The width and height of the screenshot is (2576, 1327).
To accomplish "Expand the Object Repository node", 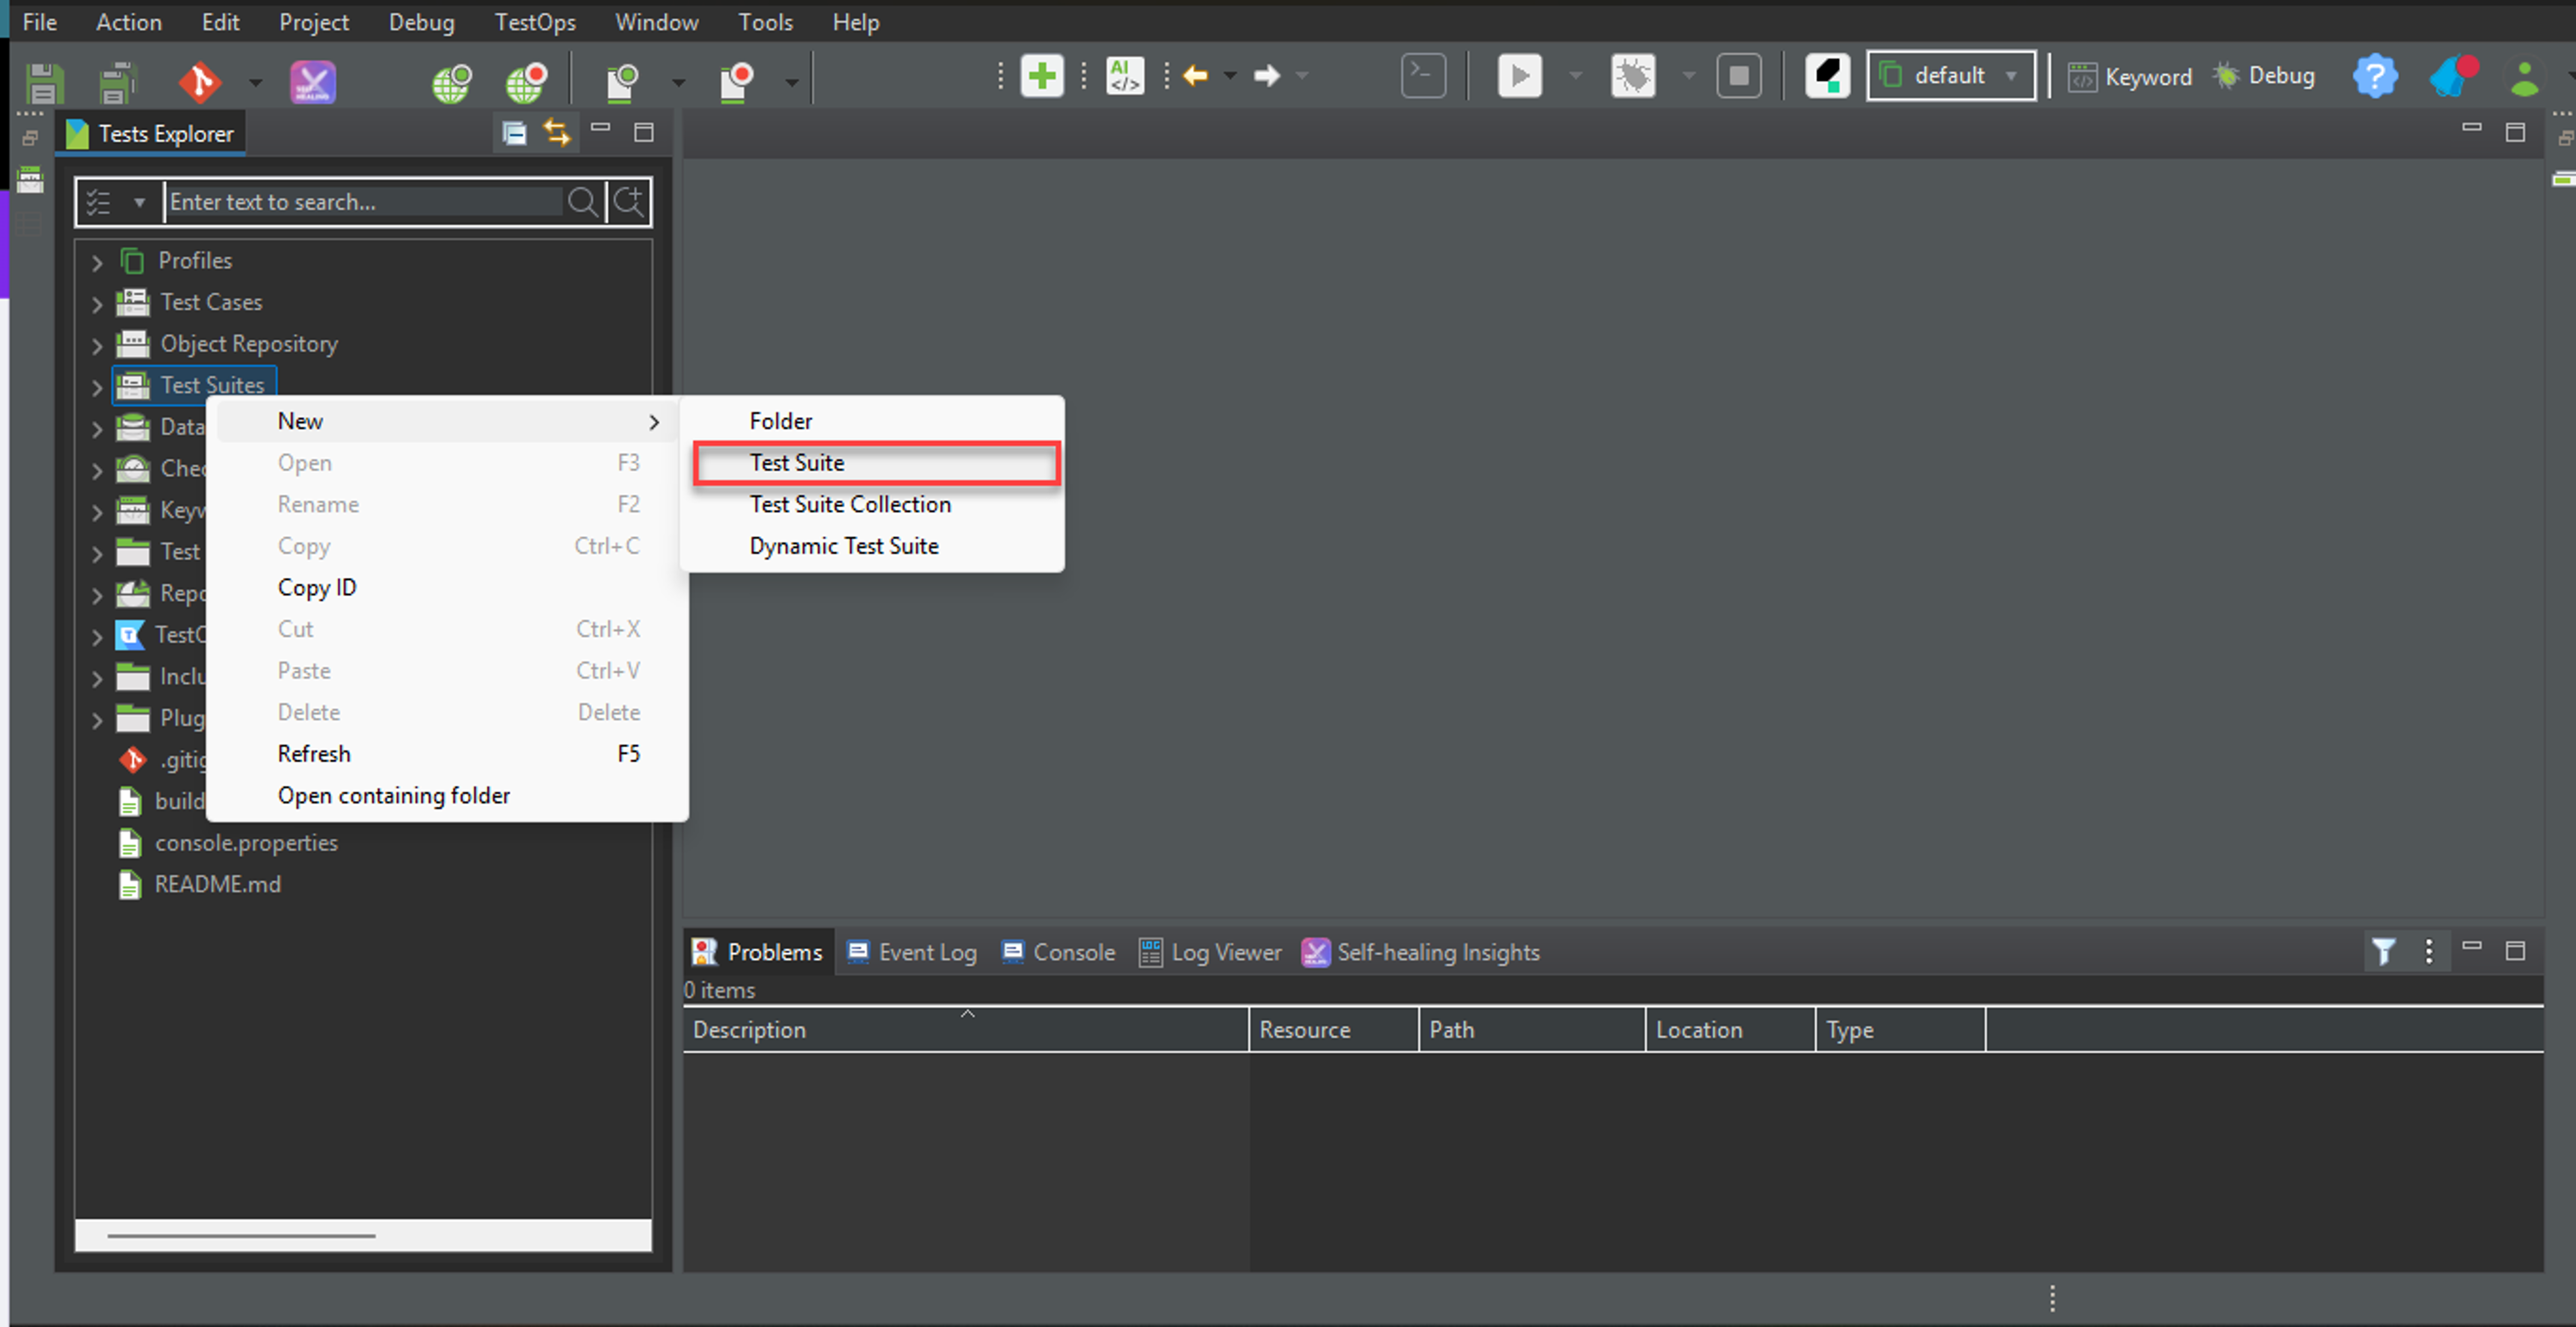I will [x=97, y=345].
